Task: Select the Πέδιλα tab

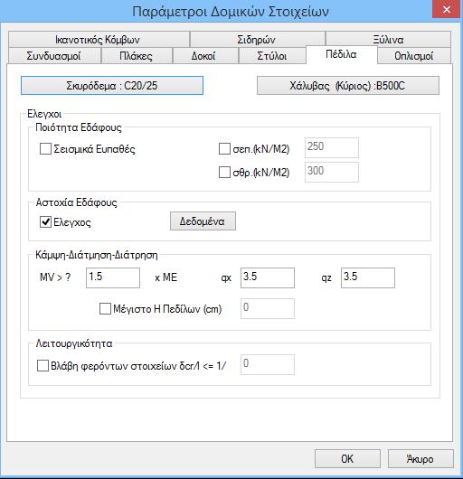Action: point(341,55)
